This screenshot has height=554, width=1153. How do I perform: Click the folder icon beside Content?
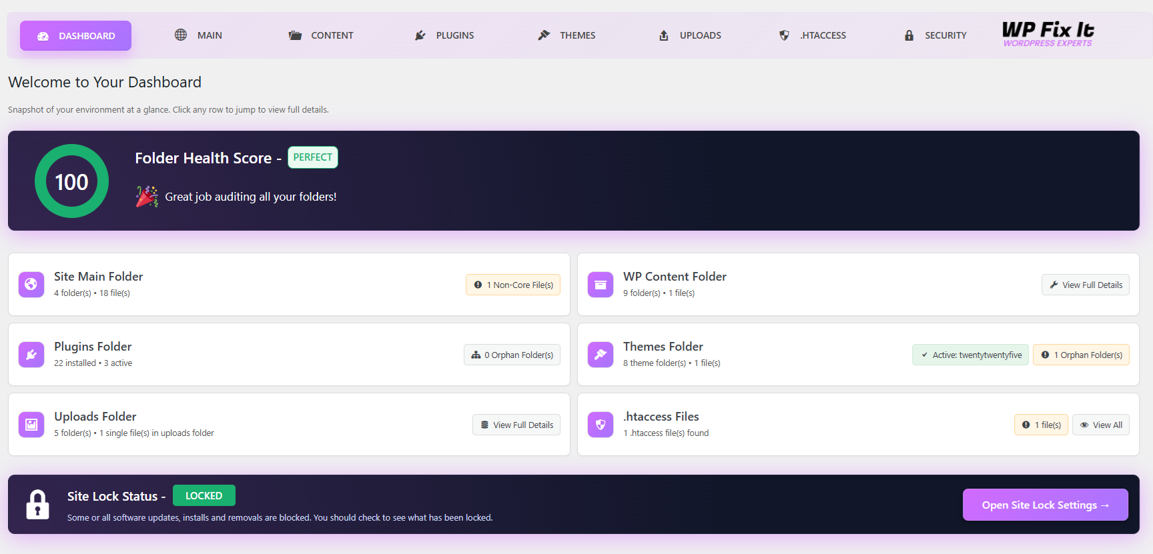click(295, 35)
